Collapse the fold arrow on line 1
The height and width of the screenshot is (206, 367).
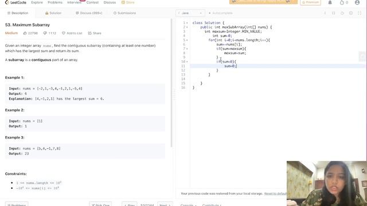187,23
